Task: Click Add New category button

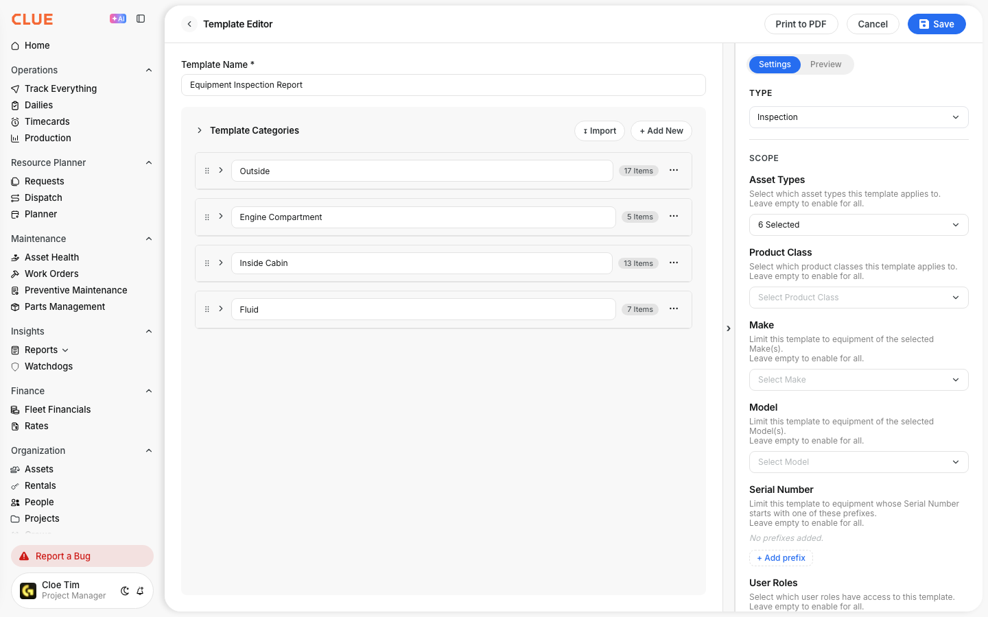Action: pos(661,131)
